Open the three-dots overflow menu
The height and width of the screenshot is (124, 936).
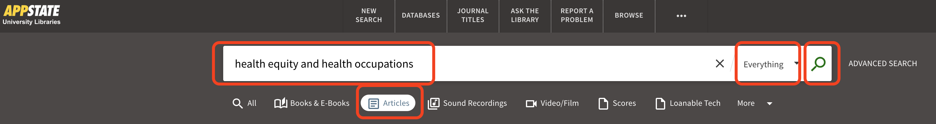pyautogui.click(x=681, y=16)
